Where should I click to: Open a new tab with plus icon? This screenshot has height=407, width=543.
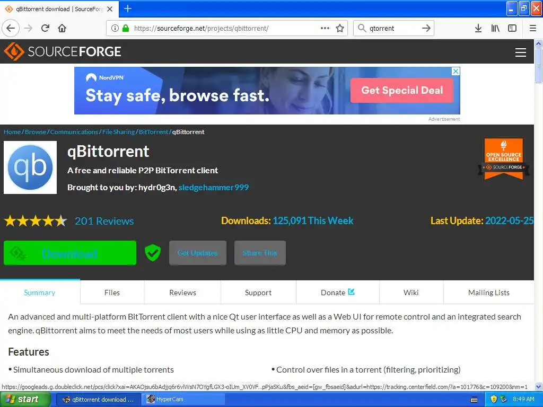pyautogui.click(x=128, y=8)
